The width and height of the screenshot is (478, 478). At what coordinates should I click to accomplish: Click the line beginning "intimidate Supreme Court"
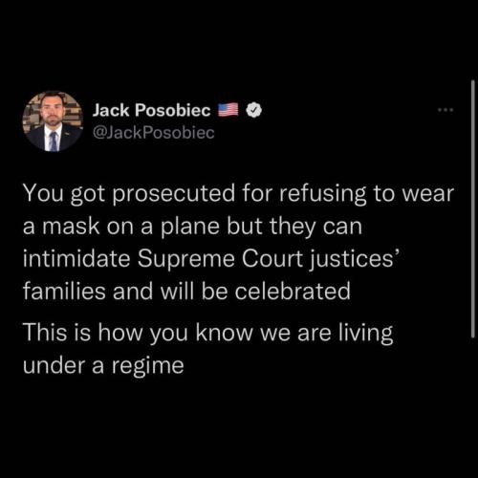[x=211, y=259]
